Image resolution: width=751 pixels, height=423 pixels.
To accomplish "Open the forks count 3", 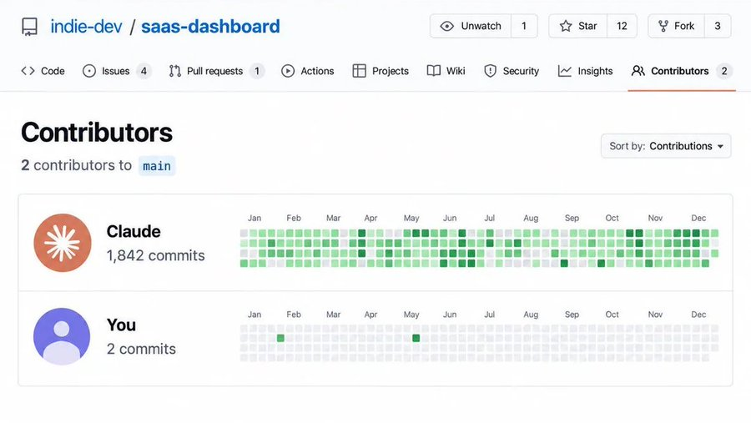I will coord(718,26).
